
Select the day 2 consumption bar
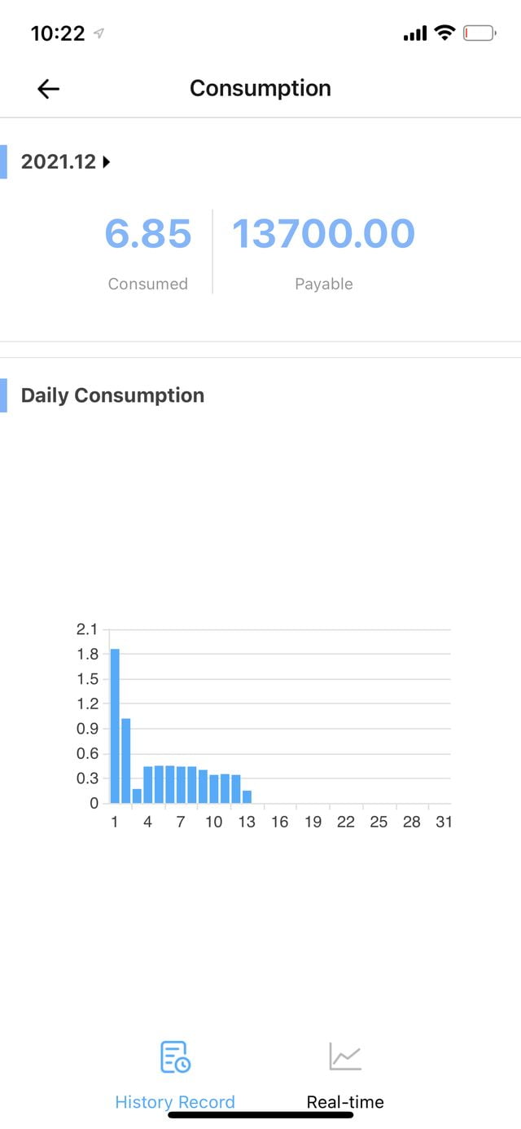(x=126, y=761)
